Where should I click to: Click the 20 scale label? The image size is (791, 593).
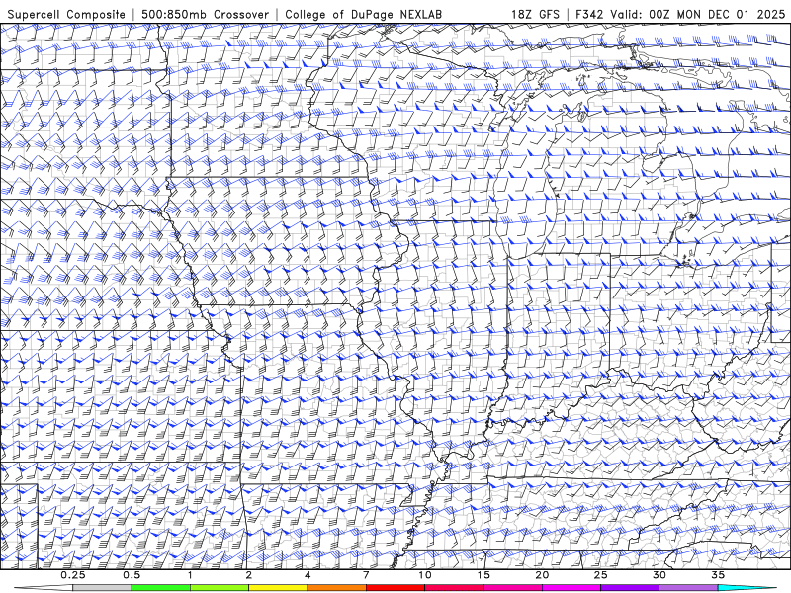click(542, 575)
